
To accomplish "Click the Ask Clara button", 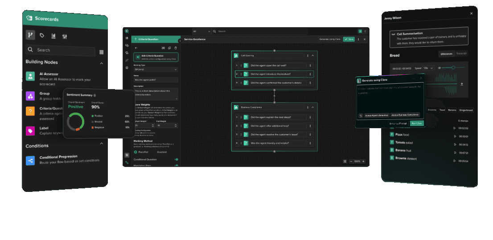I will (417, 123).
